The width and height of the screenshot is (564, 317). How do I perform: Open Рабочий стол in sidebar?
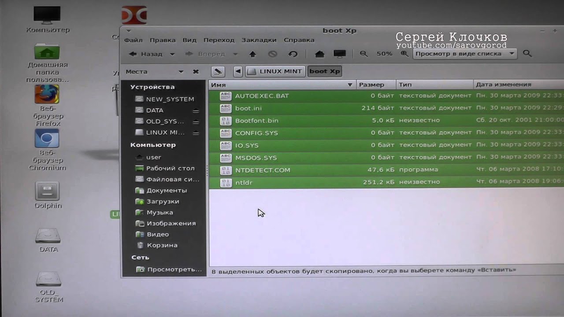164,168
